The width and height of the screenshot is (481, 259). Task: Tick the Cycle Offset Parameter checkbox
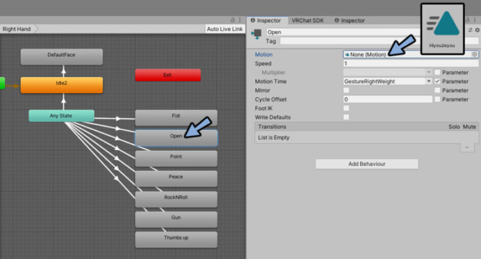tap(437, 99)
